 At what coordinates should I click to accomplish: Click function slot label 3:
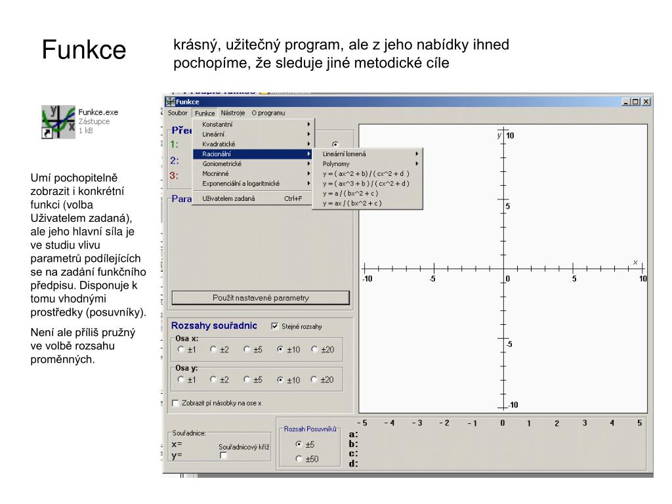point(174,175)
